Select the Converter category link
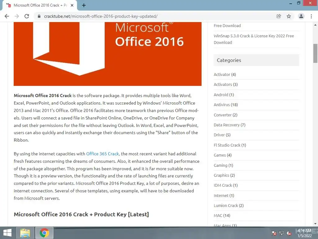Viewport: 318px width, 239px height. coord(222,115)
